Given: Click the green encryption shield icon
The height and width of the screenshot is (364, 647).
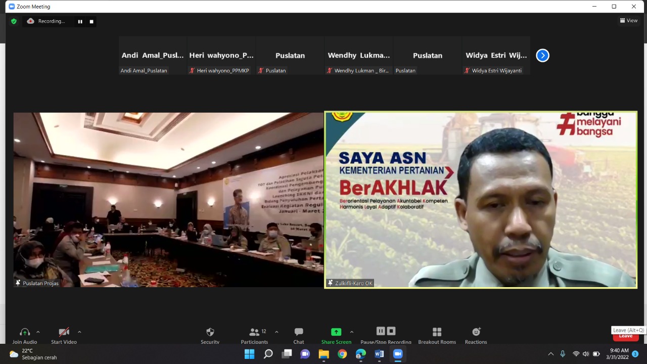Looking at the screenshot, I should click(14, 21).
